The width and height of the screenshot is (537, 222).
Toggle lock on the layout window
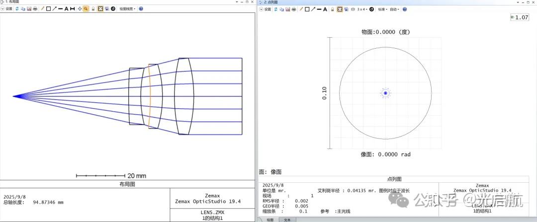(93, 9)
